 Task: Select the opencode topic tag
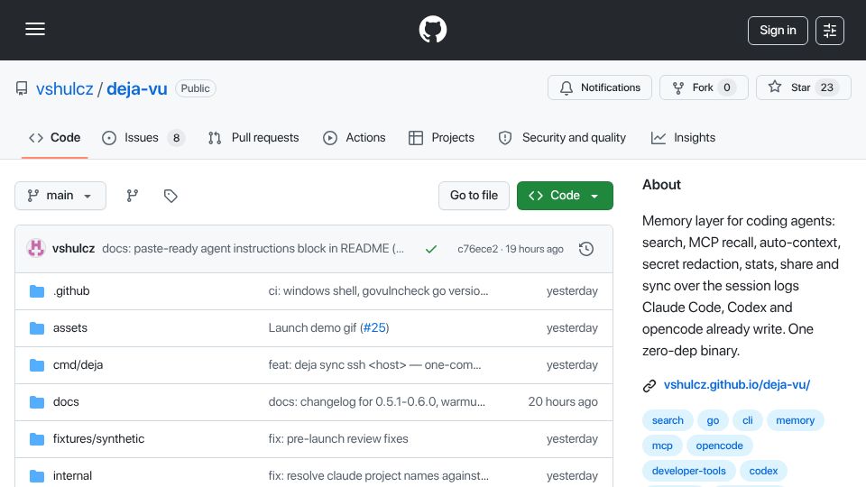tap(720, 446)
